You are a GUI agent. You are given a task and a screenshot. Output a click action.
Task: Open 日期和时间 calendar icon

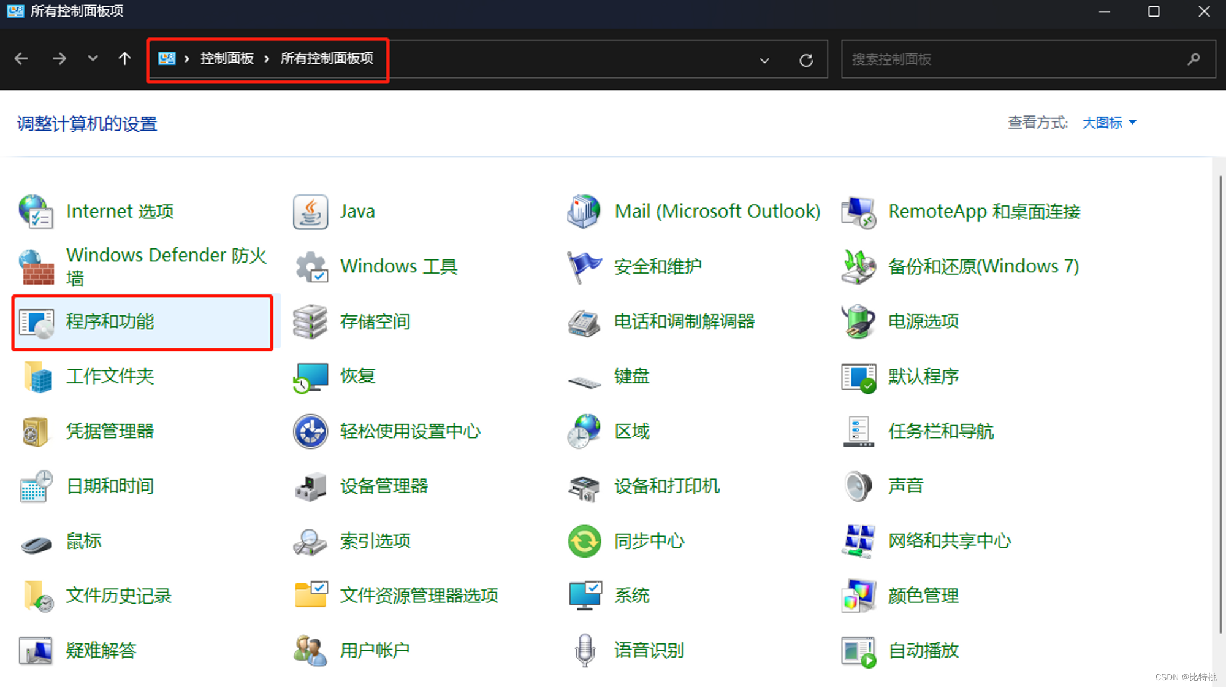pyautogui.click(x=36, y=486)
